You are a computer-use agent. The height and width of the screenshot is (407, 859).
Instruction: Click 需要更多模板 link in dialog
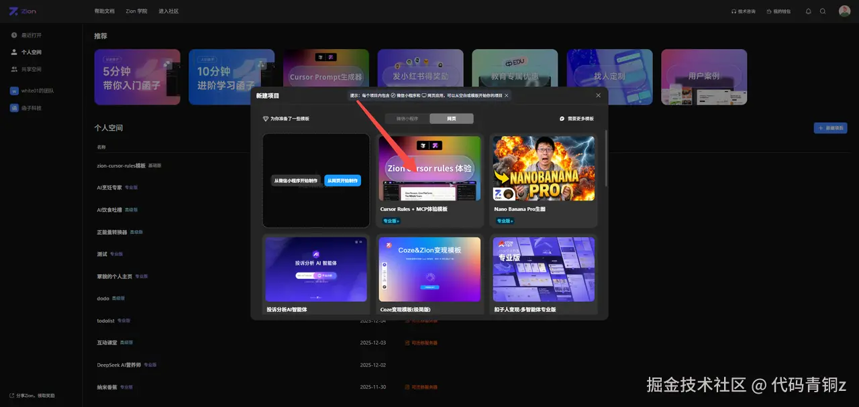(x=580, y=119)
